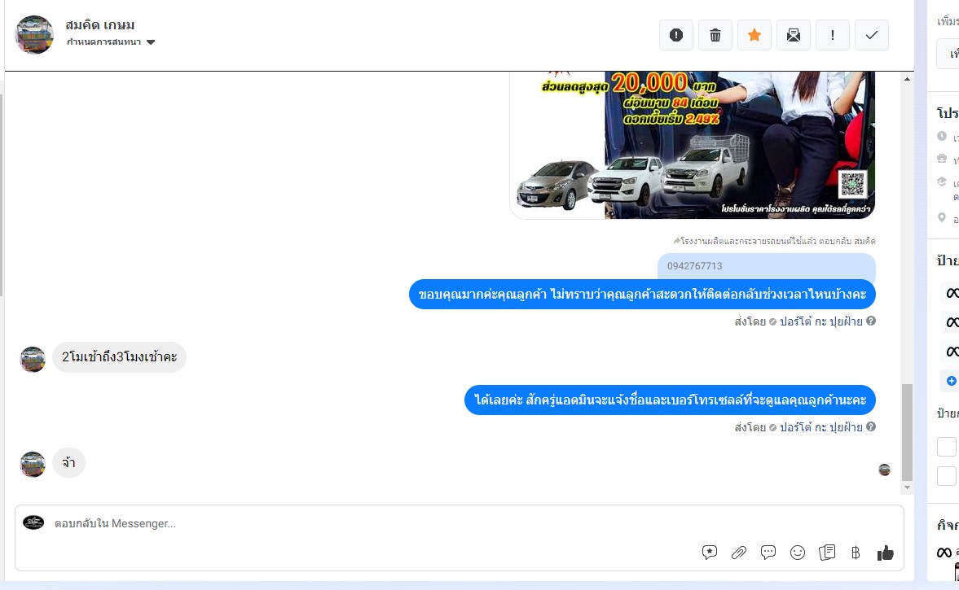Click chat scrollbar down arrow
The height and width of the screenshot is (590, 959).
pyautogui.click(x=907, y=487)
